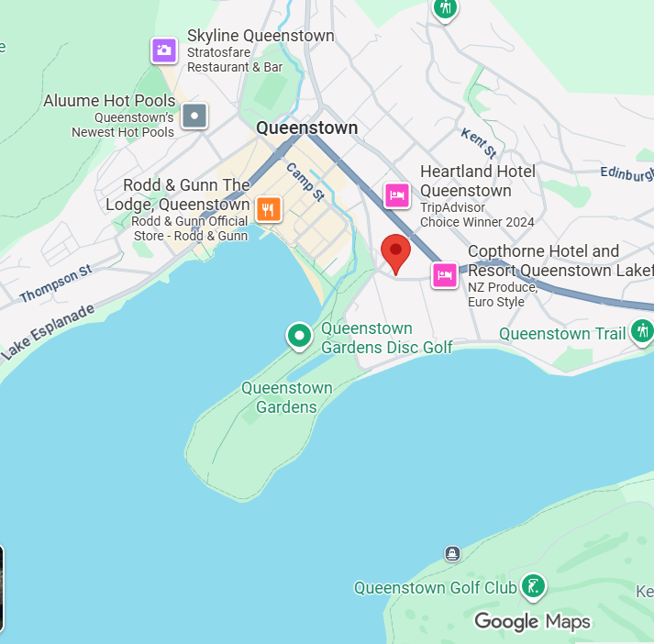Open the green Queenstown Gardens Disc Golf marker
The image size is (654, 644).
[x=299, y=336]
